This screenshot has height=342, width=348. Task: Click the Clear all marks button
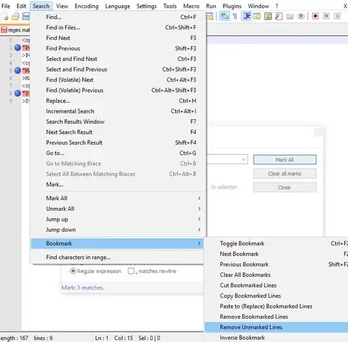(x=285, y=173)
